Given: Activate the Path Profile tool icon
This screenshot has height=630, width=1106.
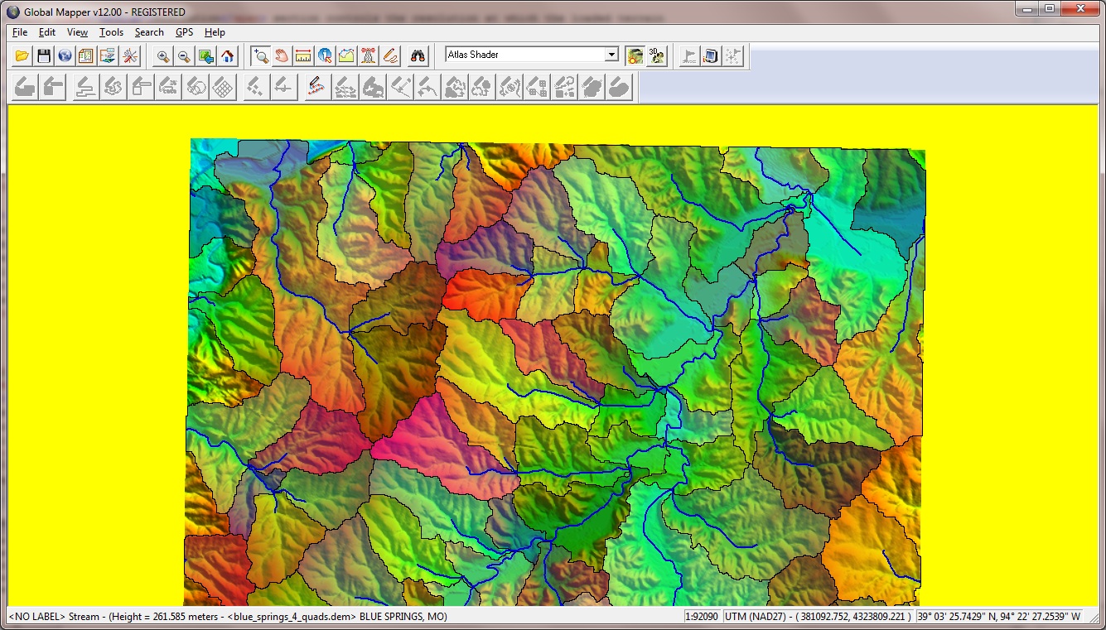Looking at the screenshot, I should (346, 56).
